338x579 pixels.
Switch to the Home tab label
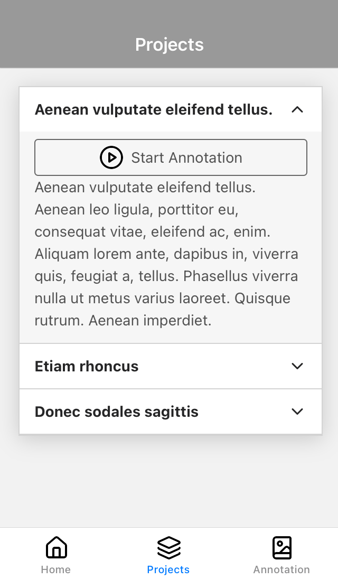tap(56, 569)
